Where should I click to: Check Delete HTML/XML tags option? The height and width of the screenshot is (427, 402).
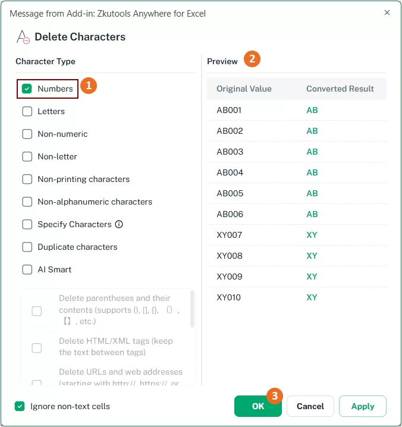click(37, 348)
